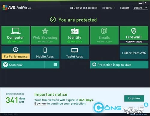The image size is (150, 116).
Task: Click the Identity badge icon
Action: pyautogui.click(x=75, y=31)
